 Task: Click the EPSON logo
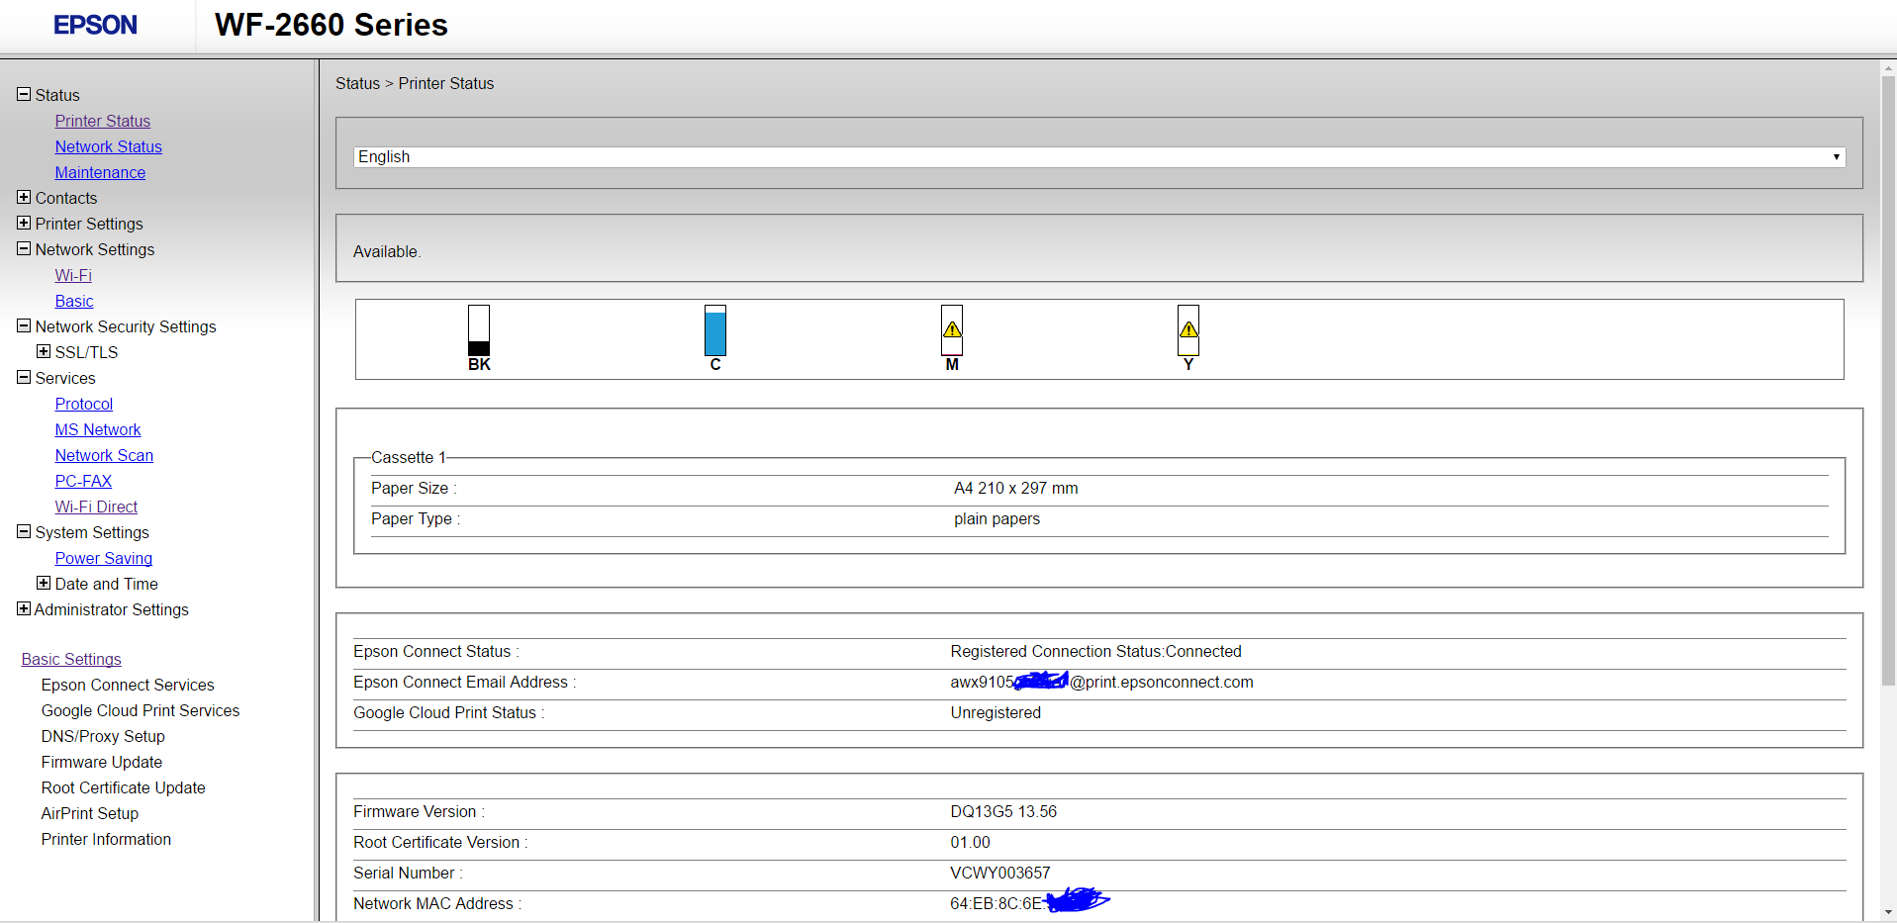95,25
